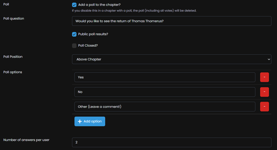Focus the Poll question text field
277x150 pixels.
pos(171,21)
